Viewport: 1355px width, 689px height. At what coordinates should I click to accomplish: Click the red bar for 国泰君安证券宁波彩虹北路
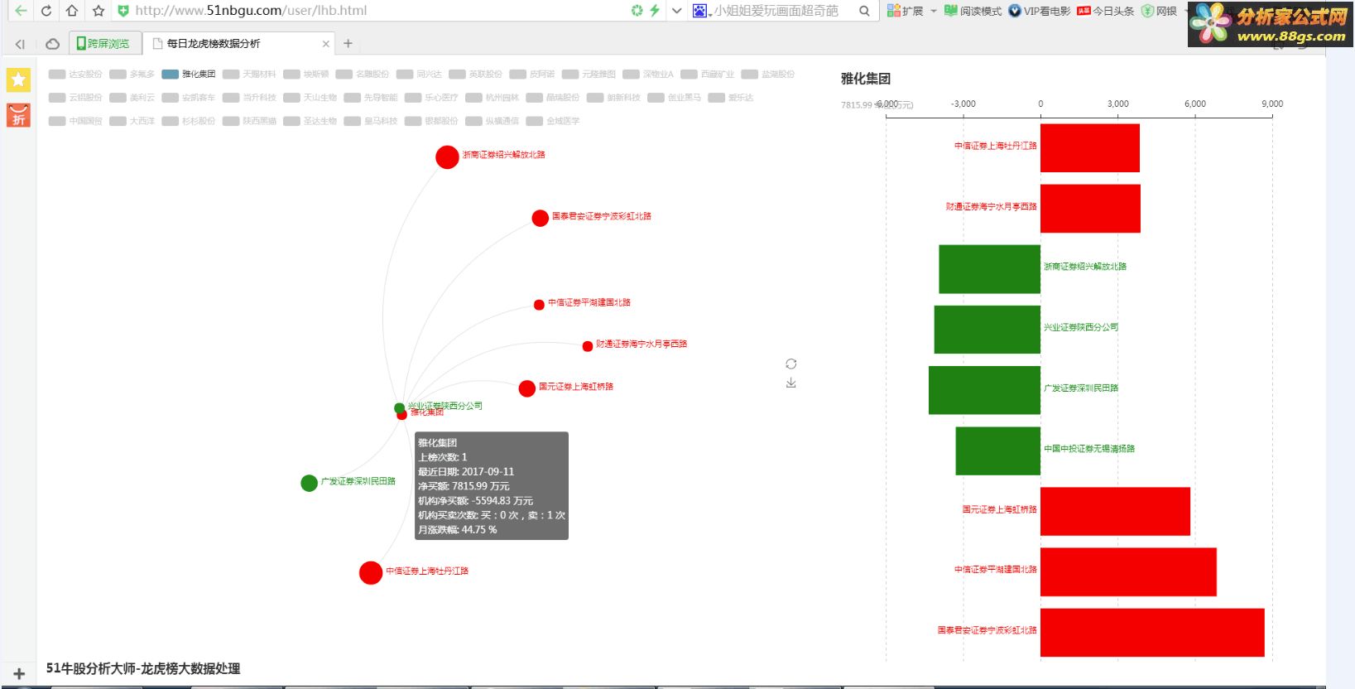coord(1152,633)
